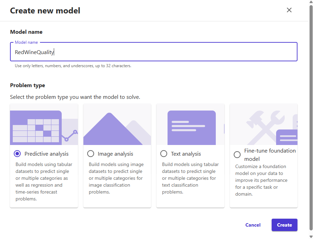Image resolution: width=313 pixels, height=239 pixels.
Task: Select the Text analysis radio button
Action: 164,154
